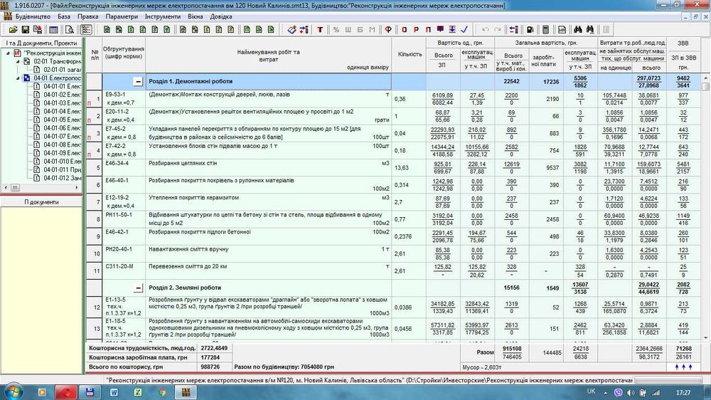
Task: Click the П документи panel header
Action: [41, 202]
